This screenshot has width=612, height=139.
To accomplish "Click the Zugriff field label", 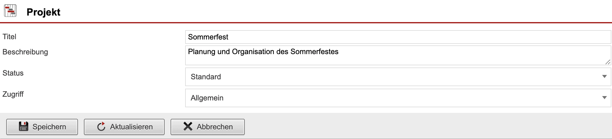I will pyautogui.click(x=13, y=94).
